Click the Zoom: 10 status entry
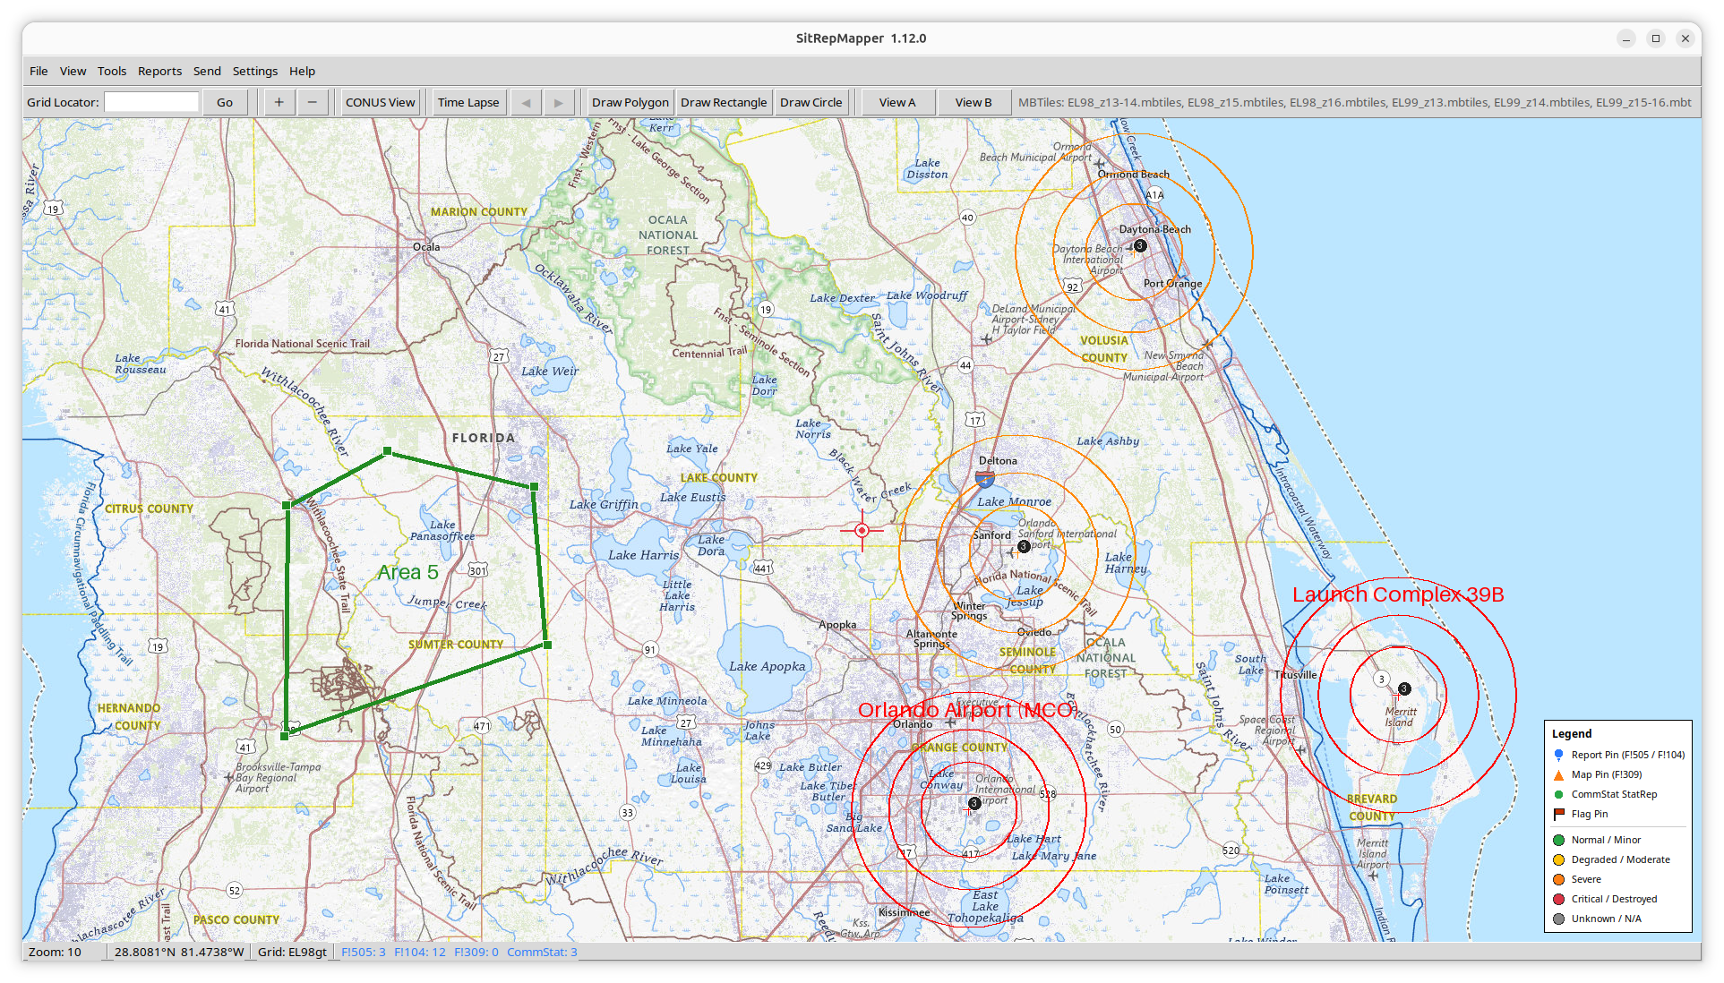The width and height of the screenshot is (1724, 983). click(55, 952)
